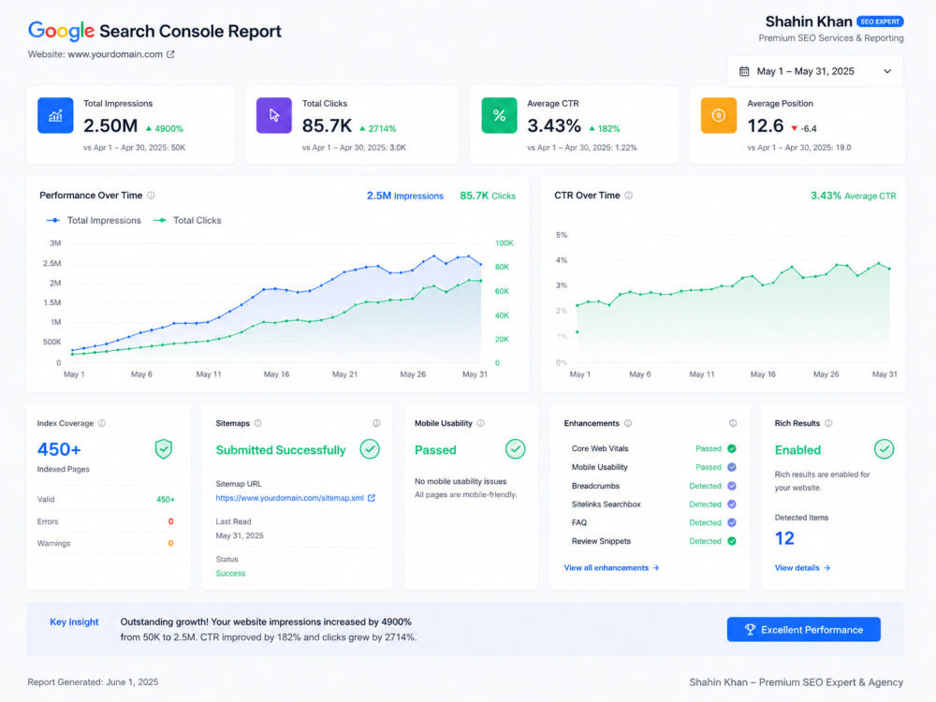936x702 pixels.
Task: Click 'Report Generated: June 1, 2025' footer text
Action: 93,681
